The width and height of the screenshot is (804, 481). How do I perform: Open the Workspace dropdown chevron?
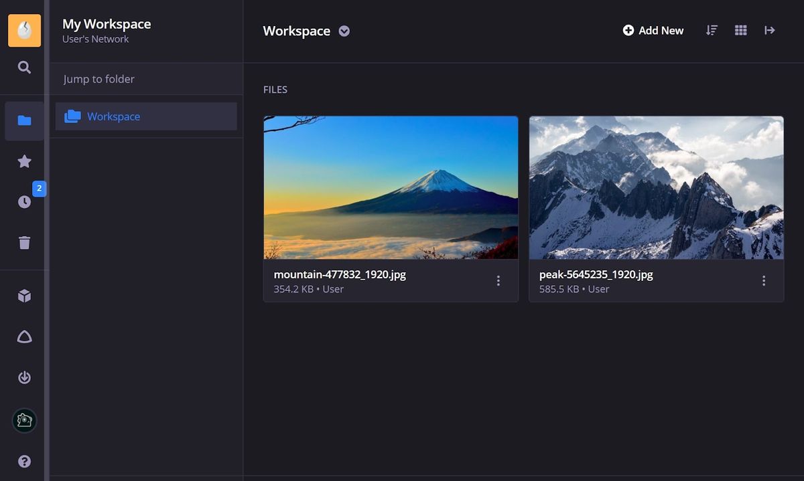pyautogui.click(x=344, y=31)
